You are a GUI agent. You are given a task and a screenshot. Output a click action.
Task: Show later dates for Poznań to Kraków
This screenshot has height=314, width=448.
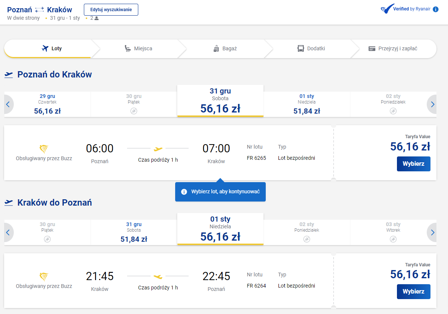(x=432, y=104)
